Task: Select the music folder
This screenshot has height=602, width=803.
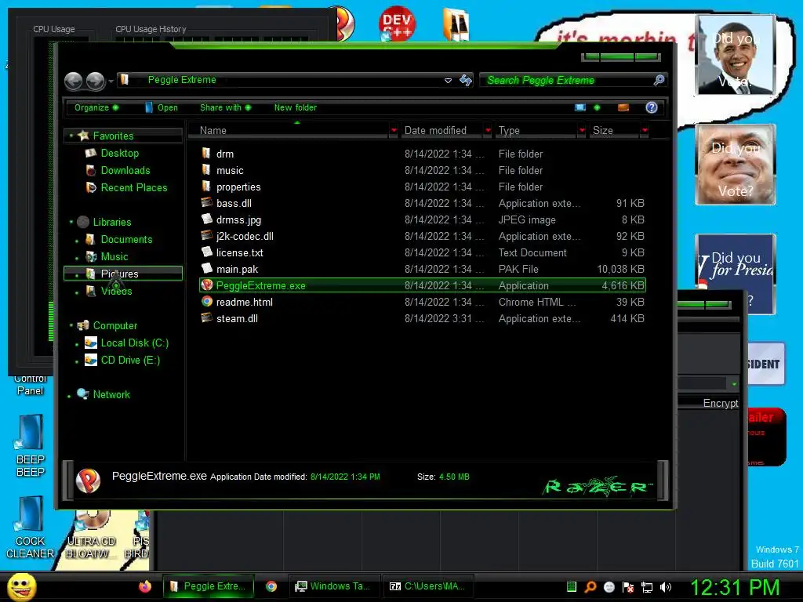Action: [x=423, y=170]
